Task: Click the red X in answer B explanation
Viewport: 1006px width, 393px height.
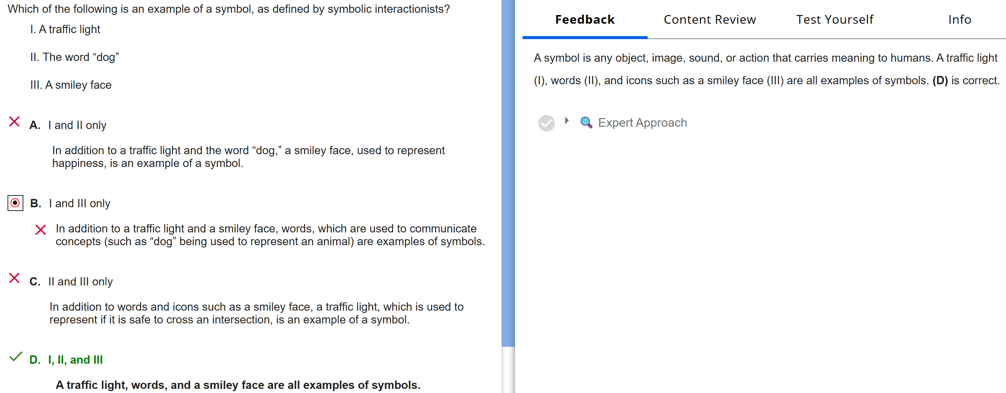Action: coord(41,230)
